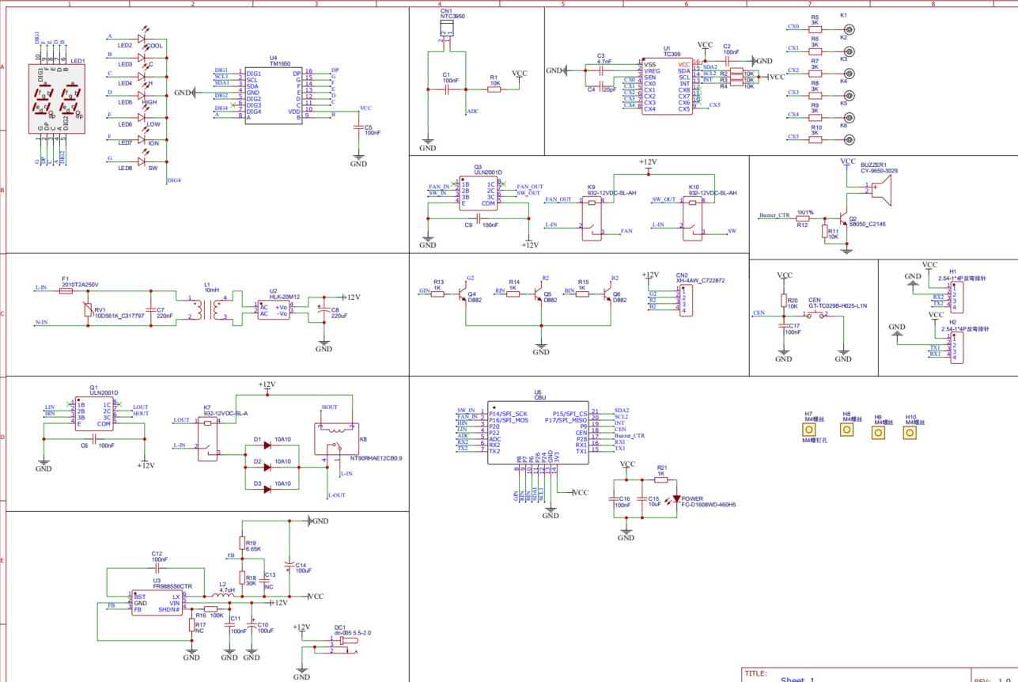This screenshot has height=682, width=1018.
Task: Select the Q1 ULN2001D driver chip
Action: pyautogui.click(x=93, y=413)
